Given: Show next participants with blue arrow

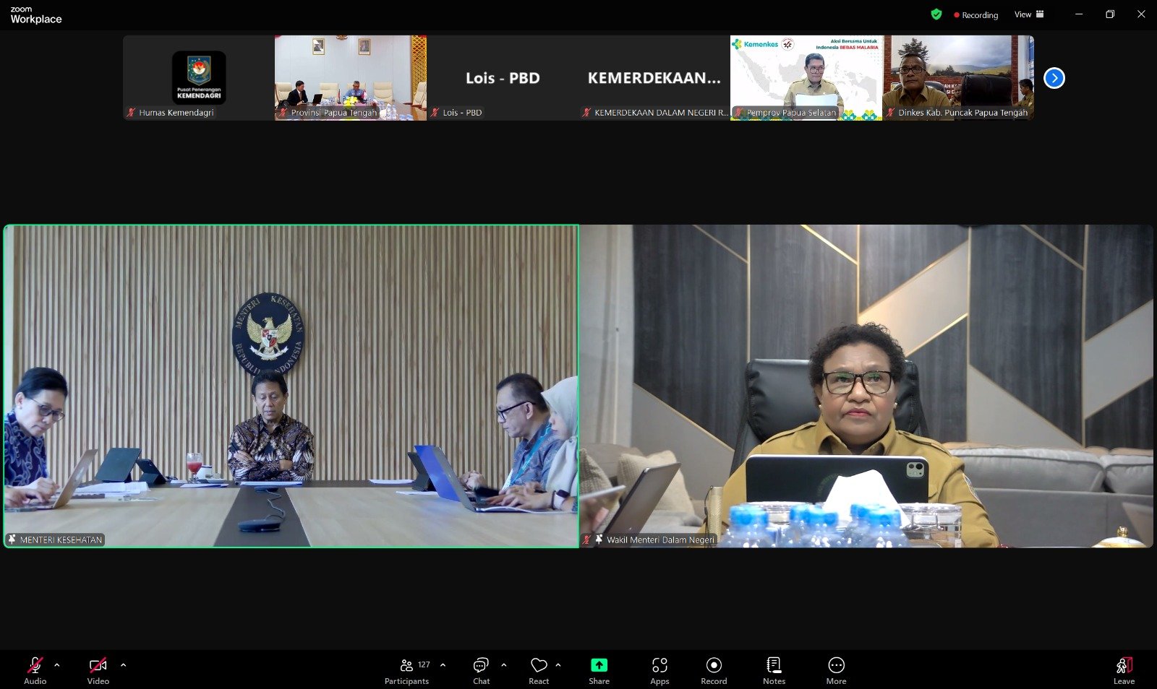Looking at the screenshot, I should point(1054,78).
